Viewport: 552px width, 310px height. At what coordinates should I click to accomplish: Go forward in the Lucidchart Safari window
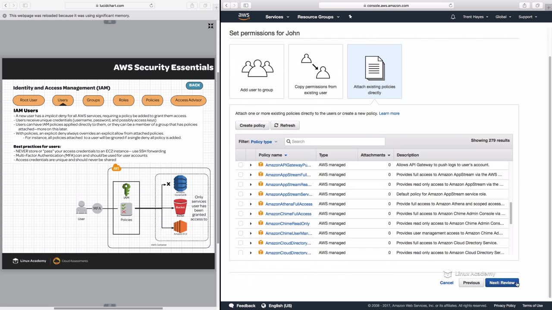pos(14,6)
